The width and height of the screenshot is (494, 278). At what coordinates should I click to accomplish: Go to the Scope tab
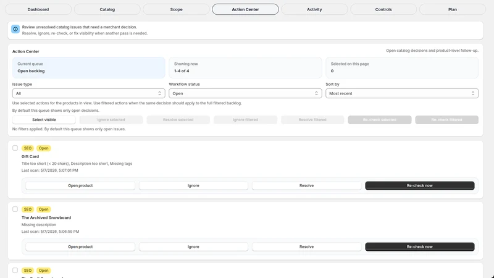coord(176,9)
